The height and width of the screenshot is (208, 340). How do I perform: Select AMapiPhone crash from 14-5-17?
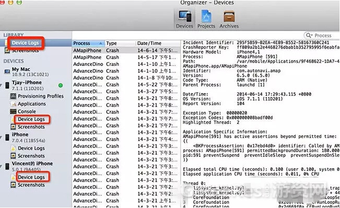pyautogui.click(x=126, y=57)
